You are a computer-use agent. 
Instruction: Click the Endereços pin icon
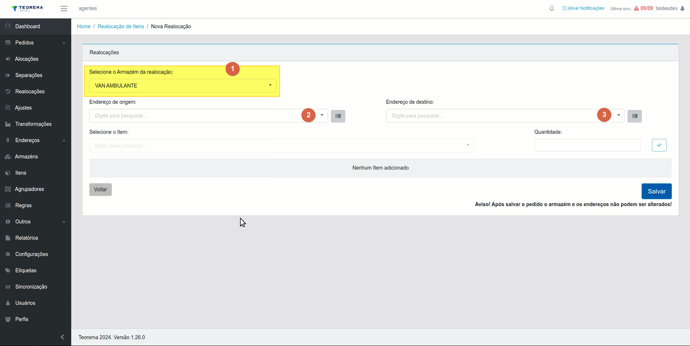[x=8, y=140]
